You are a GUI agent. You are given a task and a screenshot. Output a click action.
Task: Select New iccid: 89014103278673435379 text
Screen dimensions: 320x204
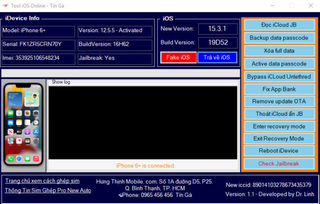tap(268, 185)
